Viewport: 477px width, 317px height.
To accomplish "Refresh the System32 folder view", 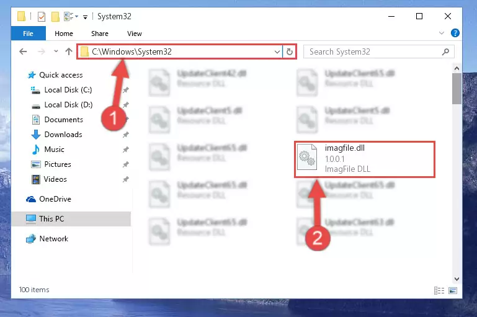I will coord(290,51).
